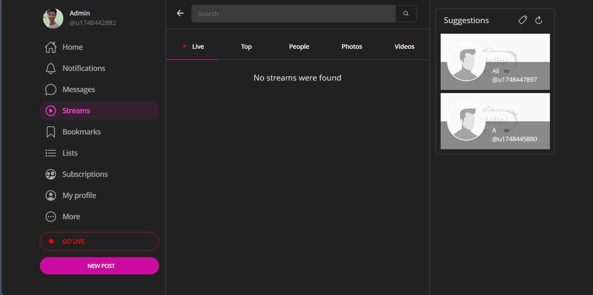Viewport: 593px width, 295px height.
Task: Open the Notifications menu label
Action: [84, 68]
